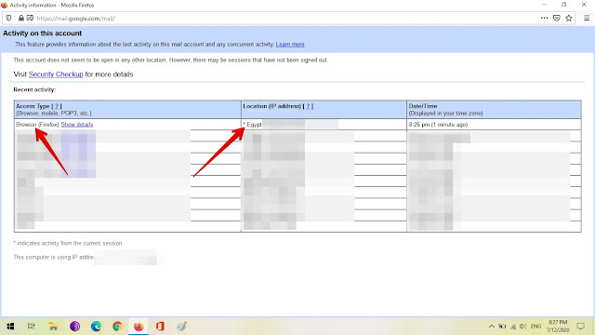Open the Paint app taskbar icon

pyautogui.click(x=181, y=327)
